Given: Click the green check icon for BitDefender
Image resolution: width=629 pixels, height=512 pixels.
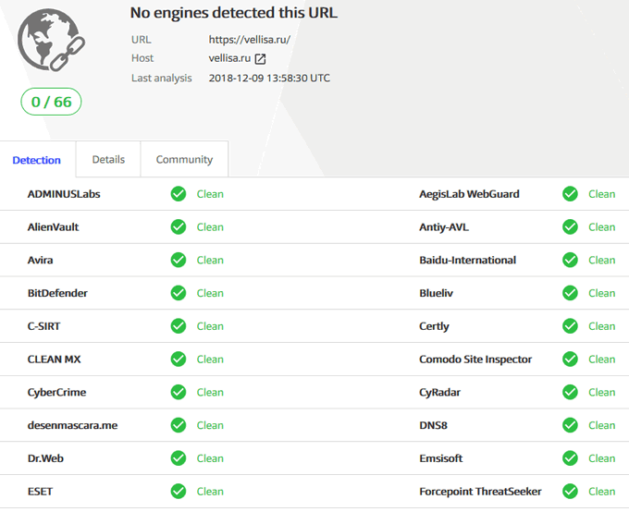Looking at the screenshot, I should pyautogui.click(x=179, y=293).
